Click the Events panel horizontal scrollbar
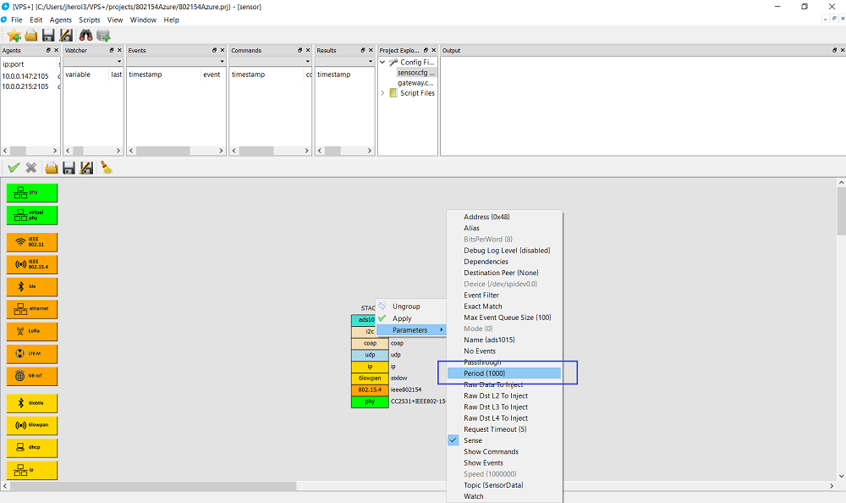846x503 pixels. [176, 151]
